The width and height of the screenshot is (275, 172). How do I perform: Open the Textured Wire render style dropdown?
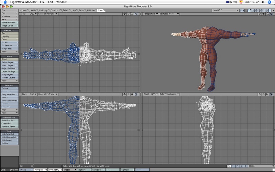pos(169,14)
